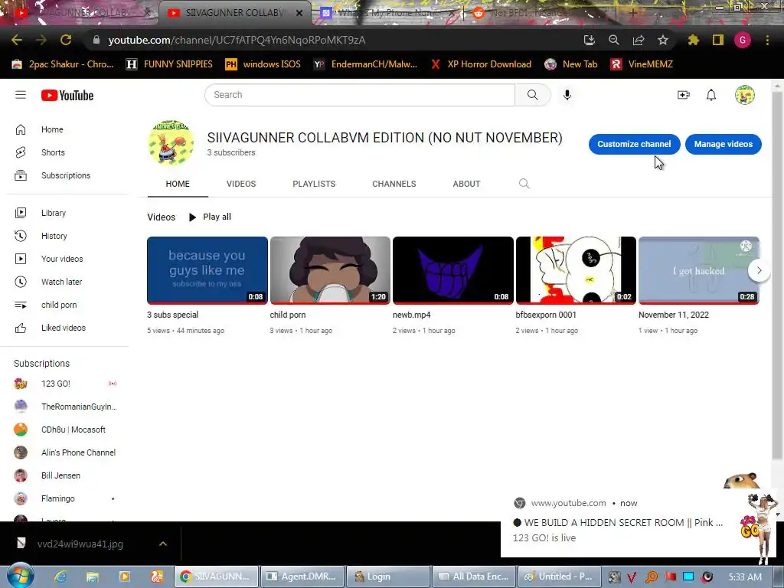The height and width of the screenshot is (588, 784).
Task: Open the Create video camera icon
Action: point(684,95)
